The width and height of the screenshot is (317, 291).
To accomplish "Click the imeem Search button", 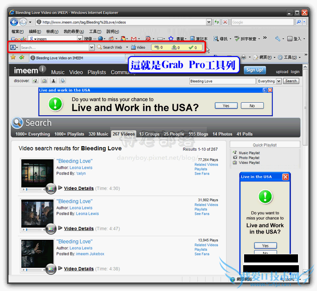I will (x=291, y=81).
